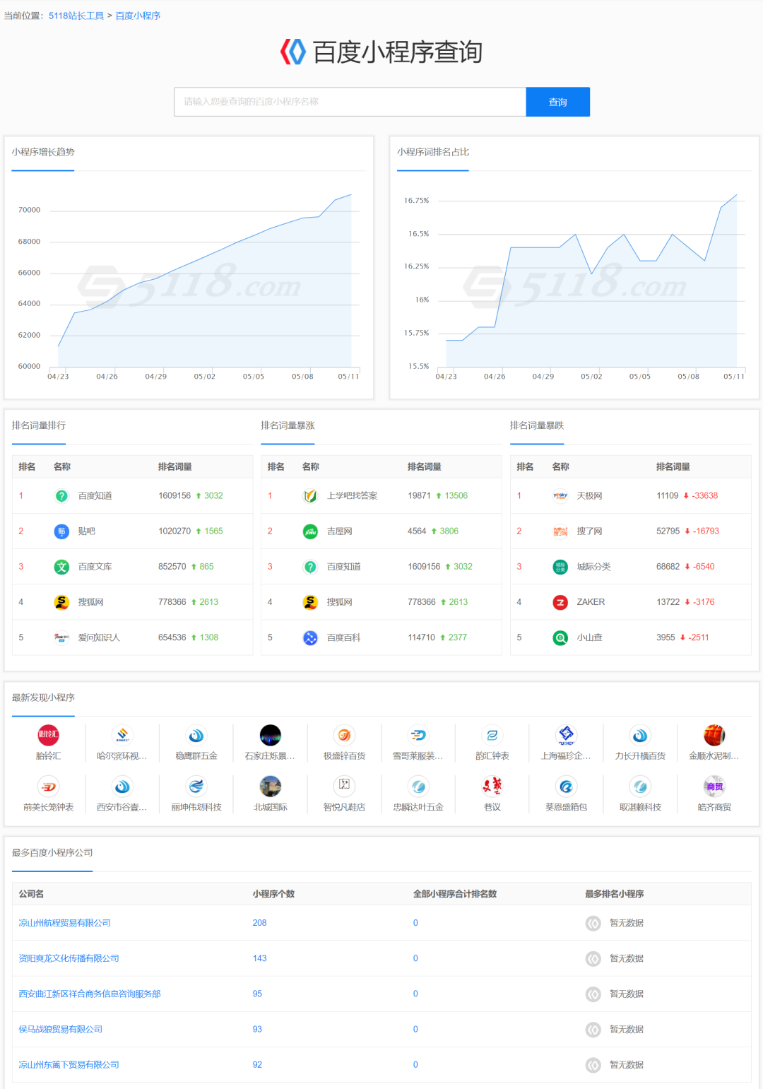The width and height of the screenshot is (763, 1089).
Task: Click the 胎铃汇 red mini program icon
Action: pos(48,735)
